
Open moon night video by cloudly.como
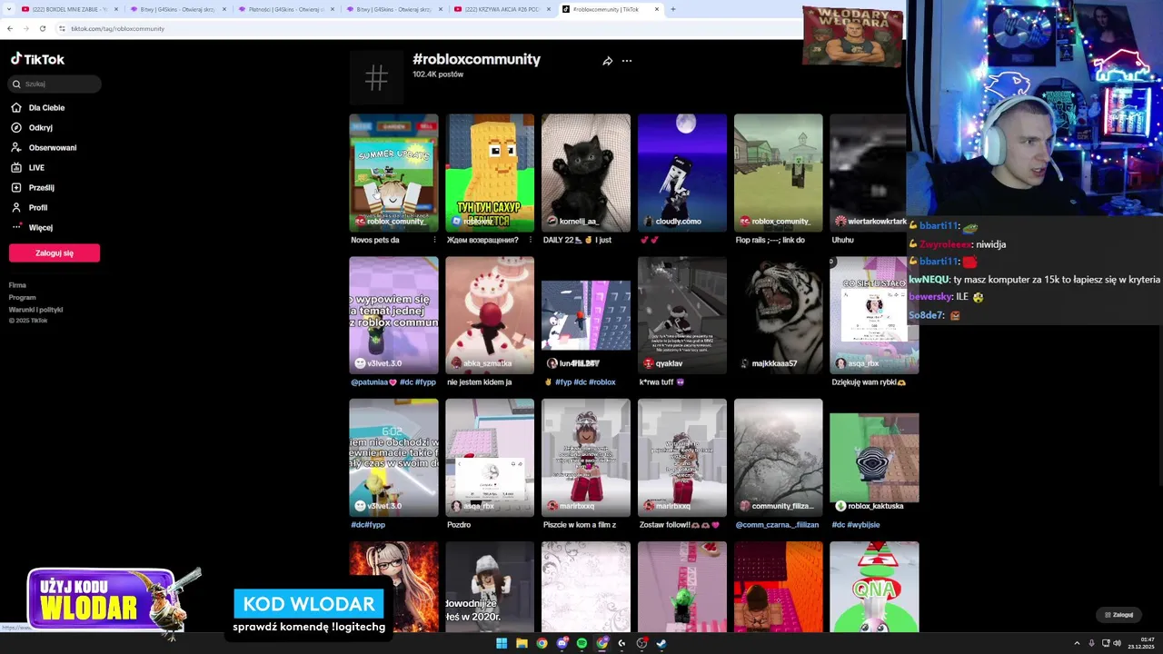pos(682,173)
